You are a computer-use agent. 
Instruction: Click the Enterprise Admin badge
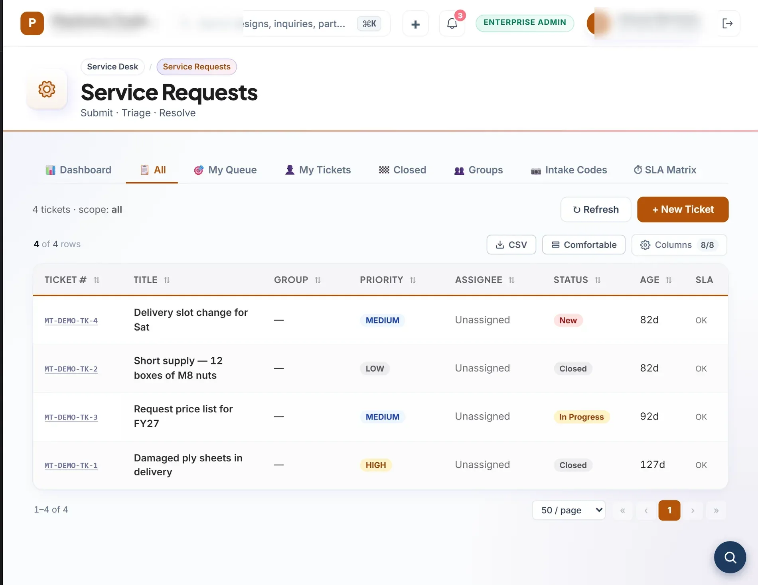pyautogui.click(x=525, y=23)
